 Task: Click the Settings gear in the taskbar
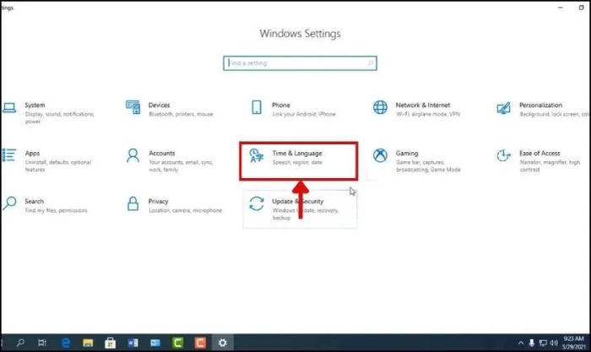pyautogui.click(x=223, y=343)
